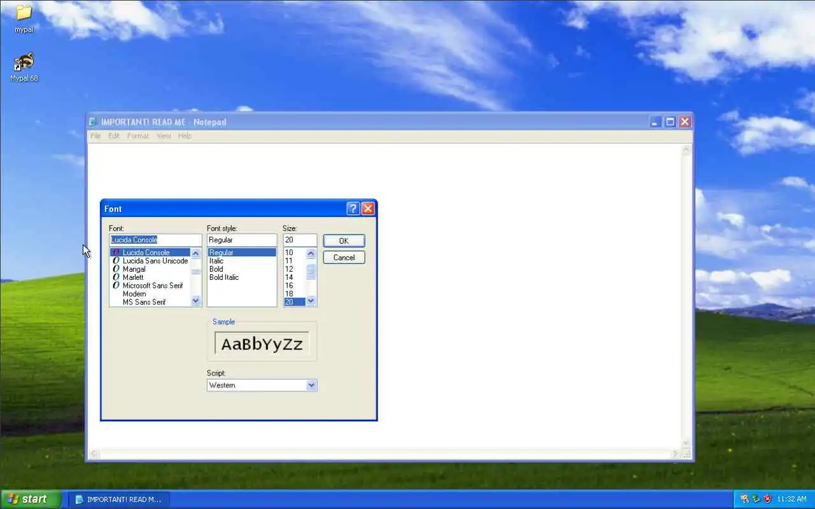Open the mypal folder on desktop
815x509 pixels.
24,18
